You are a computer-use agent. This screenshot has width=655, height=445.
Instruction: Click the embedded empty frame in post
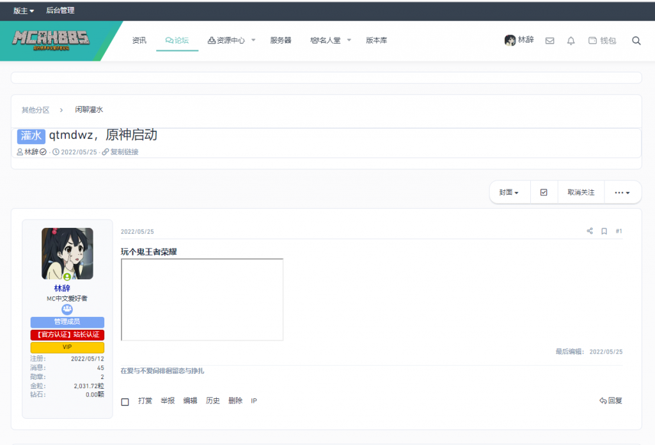click(x=202, y=300)
